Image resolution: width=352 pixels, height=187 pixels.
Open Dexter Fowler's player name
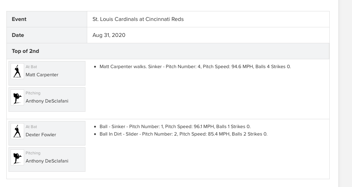point(41,135)
